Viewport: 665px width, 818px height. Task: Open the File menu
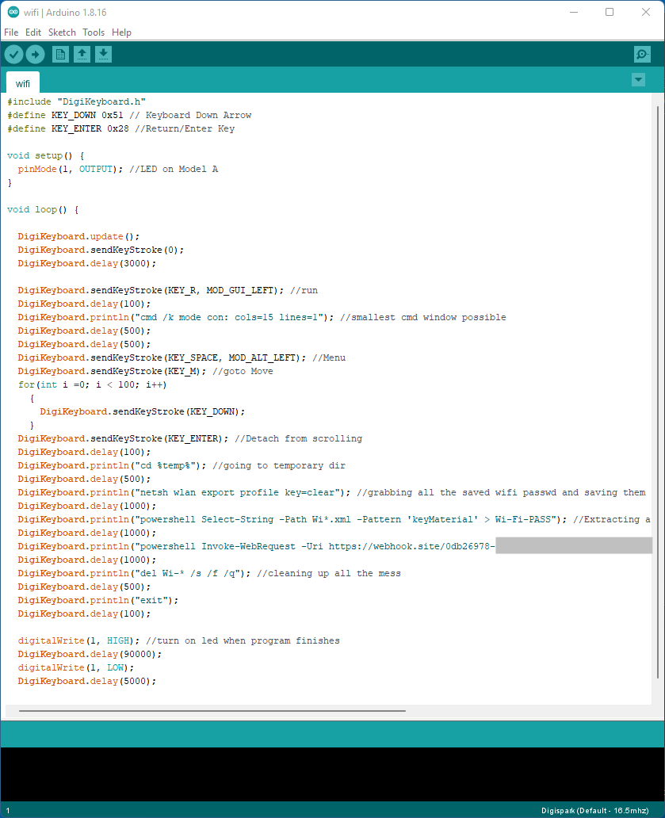[x=11, y=32]
